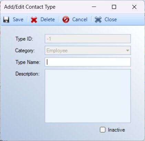Minimize the Add/Edit Contact Type window

click(x=94, y=7)
